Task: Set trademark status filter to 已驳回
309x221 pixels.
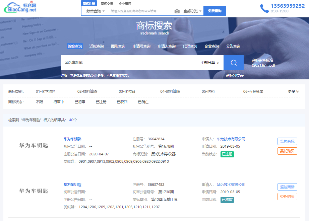Action: point(122,102)
